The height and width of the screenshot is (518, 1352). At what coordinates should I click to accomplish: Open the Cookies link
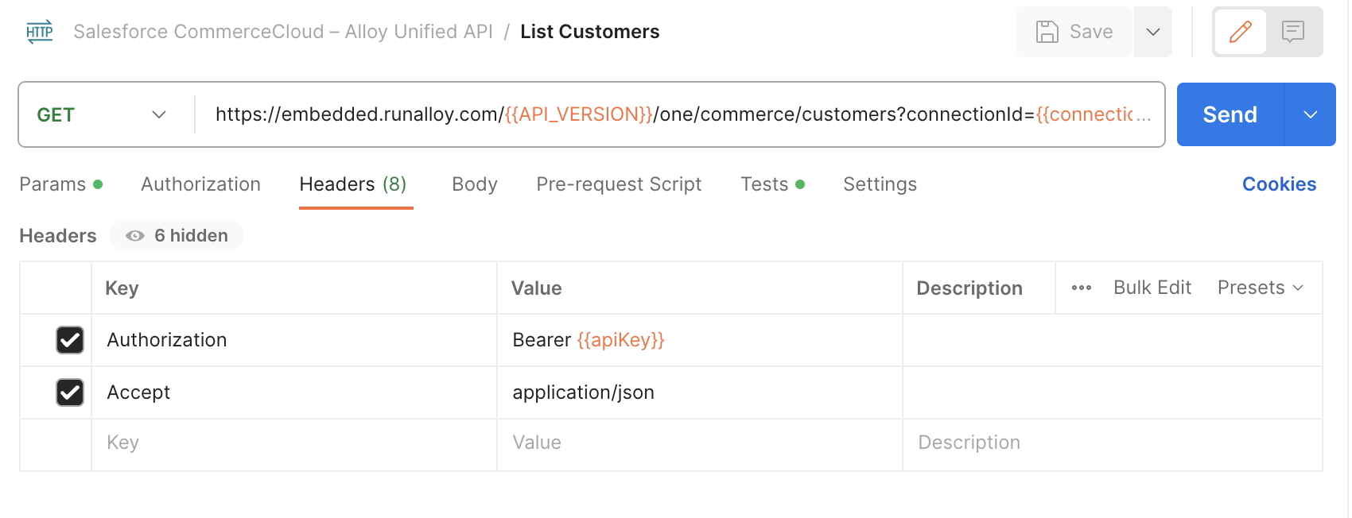click(x=1279, y=184)
